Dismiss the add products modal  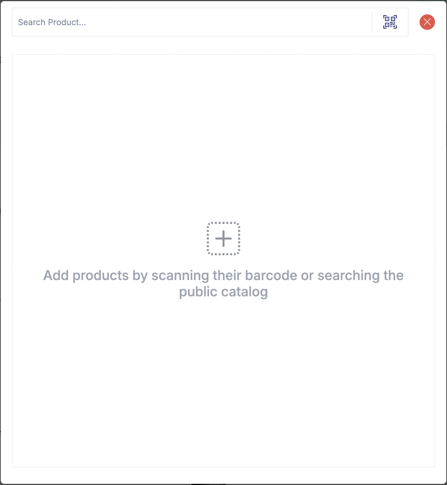[x=427, y=22]
